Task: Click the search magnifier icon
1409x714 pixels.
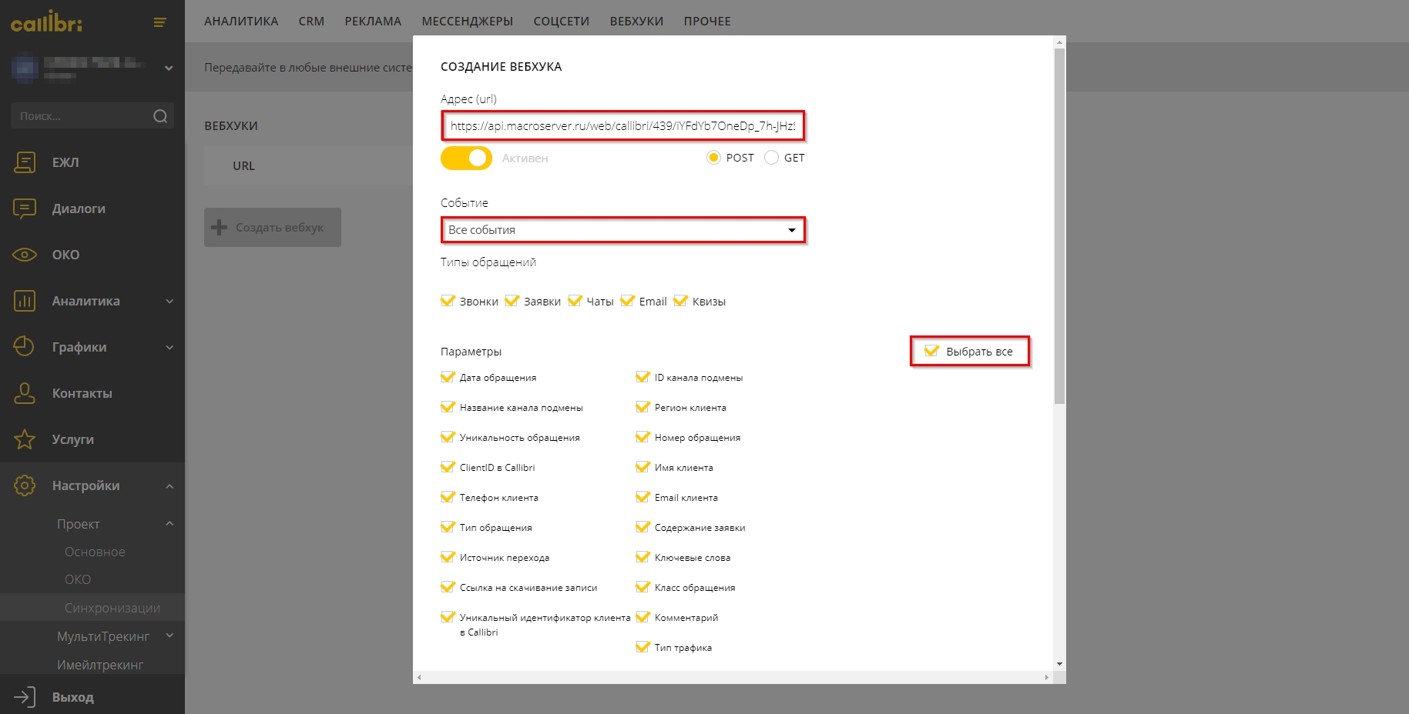Action: pos(160,116)
